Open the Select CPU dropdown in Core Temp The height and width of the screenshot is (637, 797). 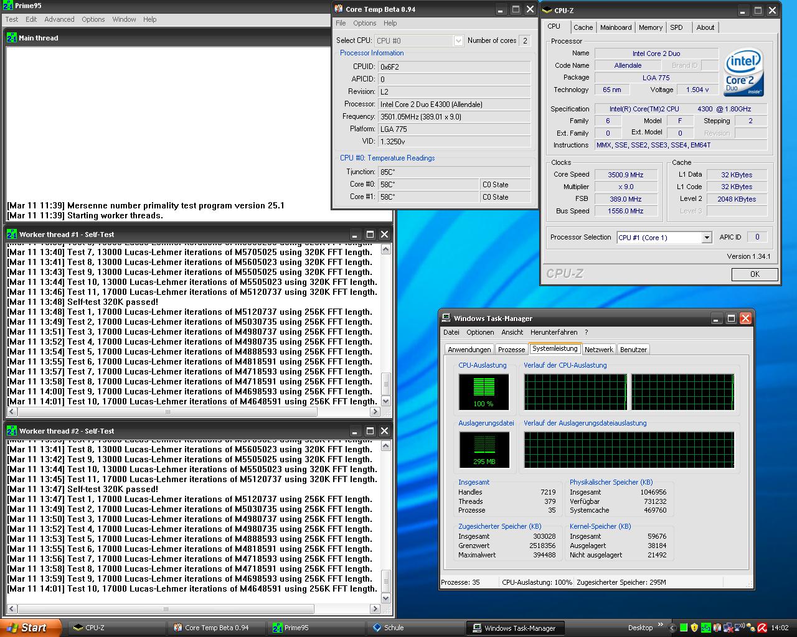458,40
